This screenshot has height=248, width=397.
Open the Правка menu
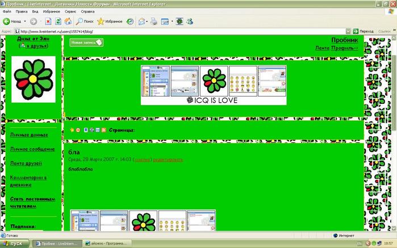pos(22,12)
